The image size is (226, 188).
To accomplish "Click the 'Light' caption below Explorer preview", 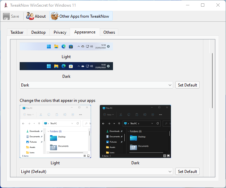I will click(55, 163).
